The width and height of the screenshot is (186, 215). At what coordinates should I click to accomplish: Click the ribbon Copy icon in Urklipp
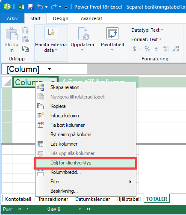coord(26,49)
